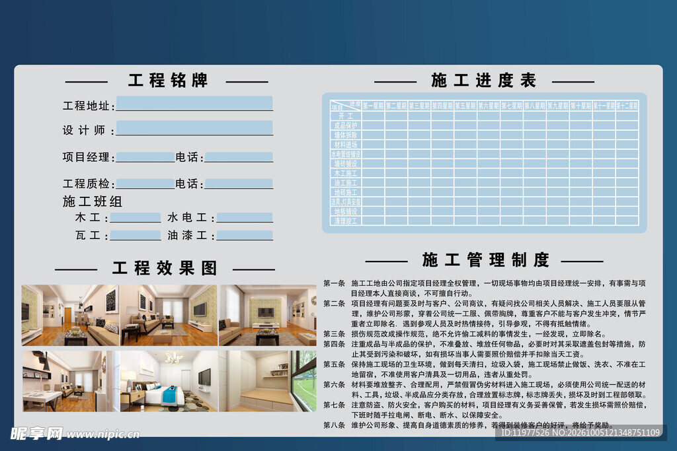Click the 墙砖铺设 row label

pyautogui.click(x=346, y=164)
